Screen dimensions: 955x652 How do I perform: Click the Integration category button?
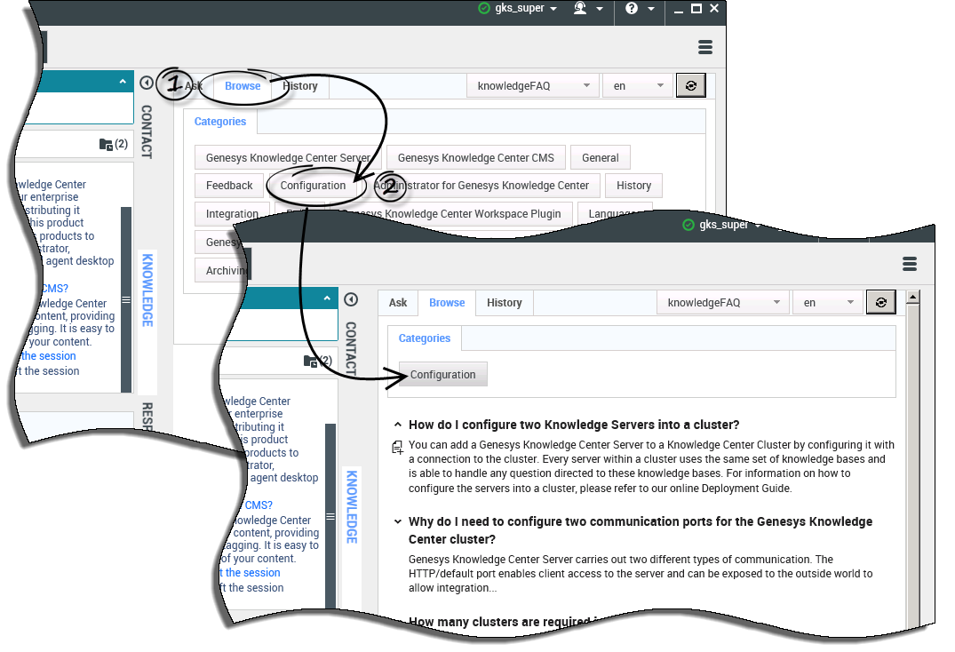coord(232,214)
